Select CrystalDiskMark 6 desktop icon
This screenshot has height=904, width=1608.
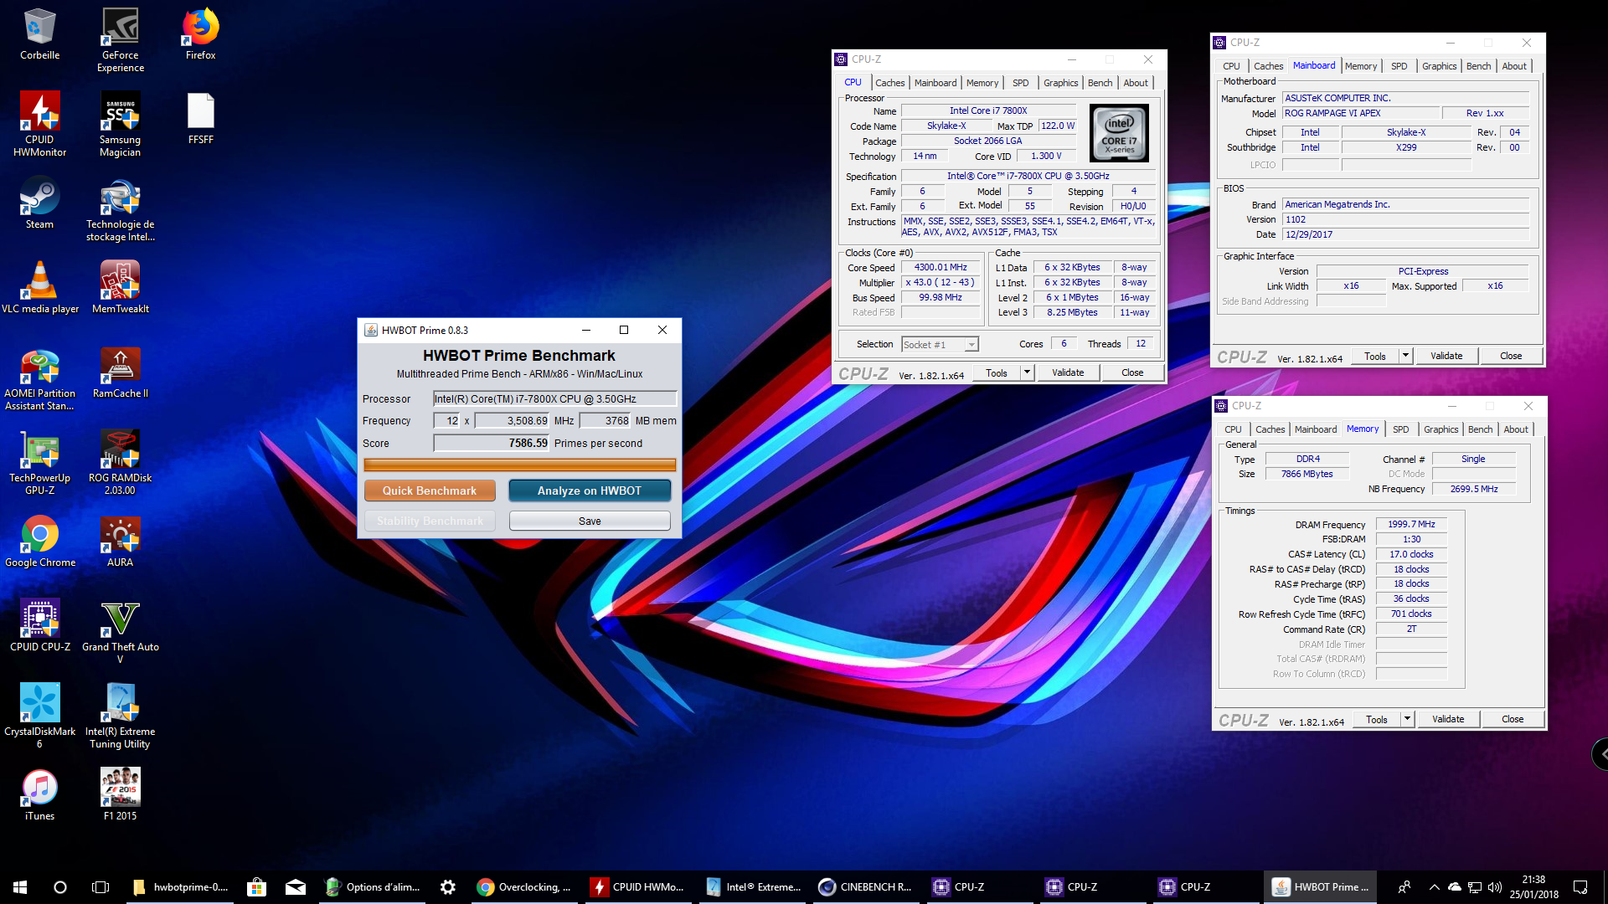(39, 716)
